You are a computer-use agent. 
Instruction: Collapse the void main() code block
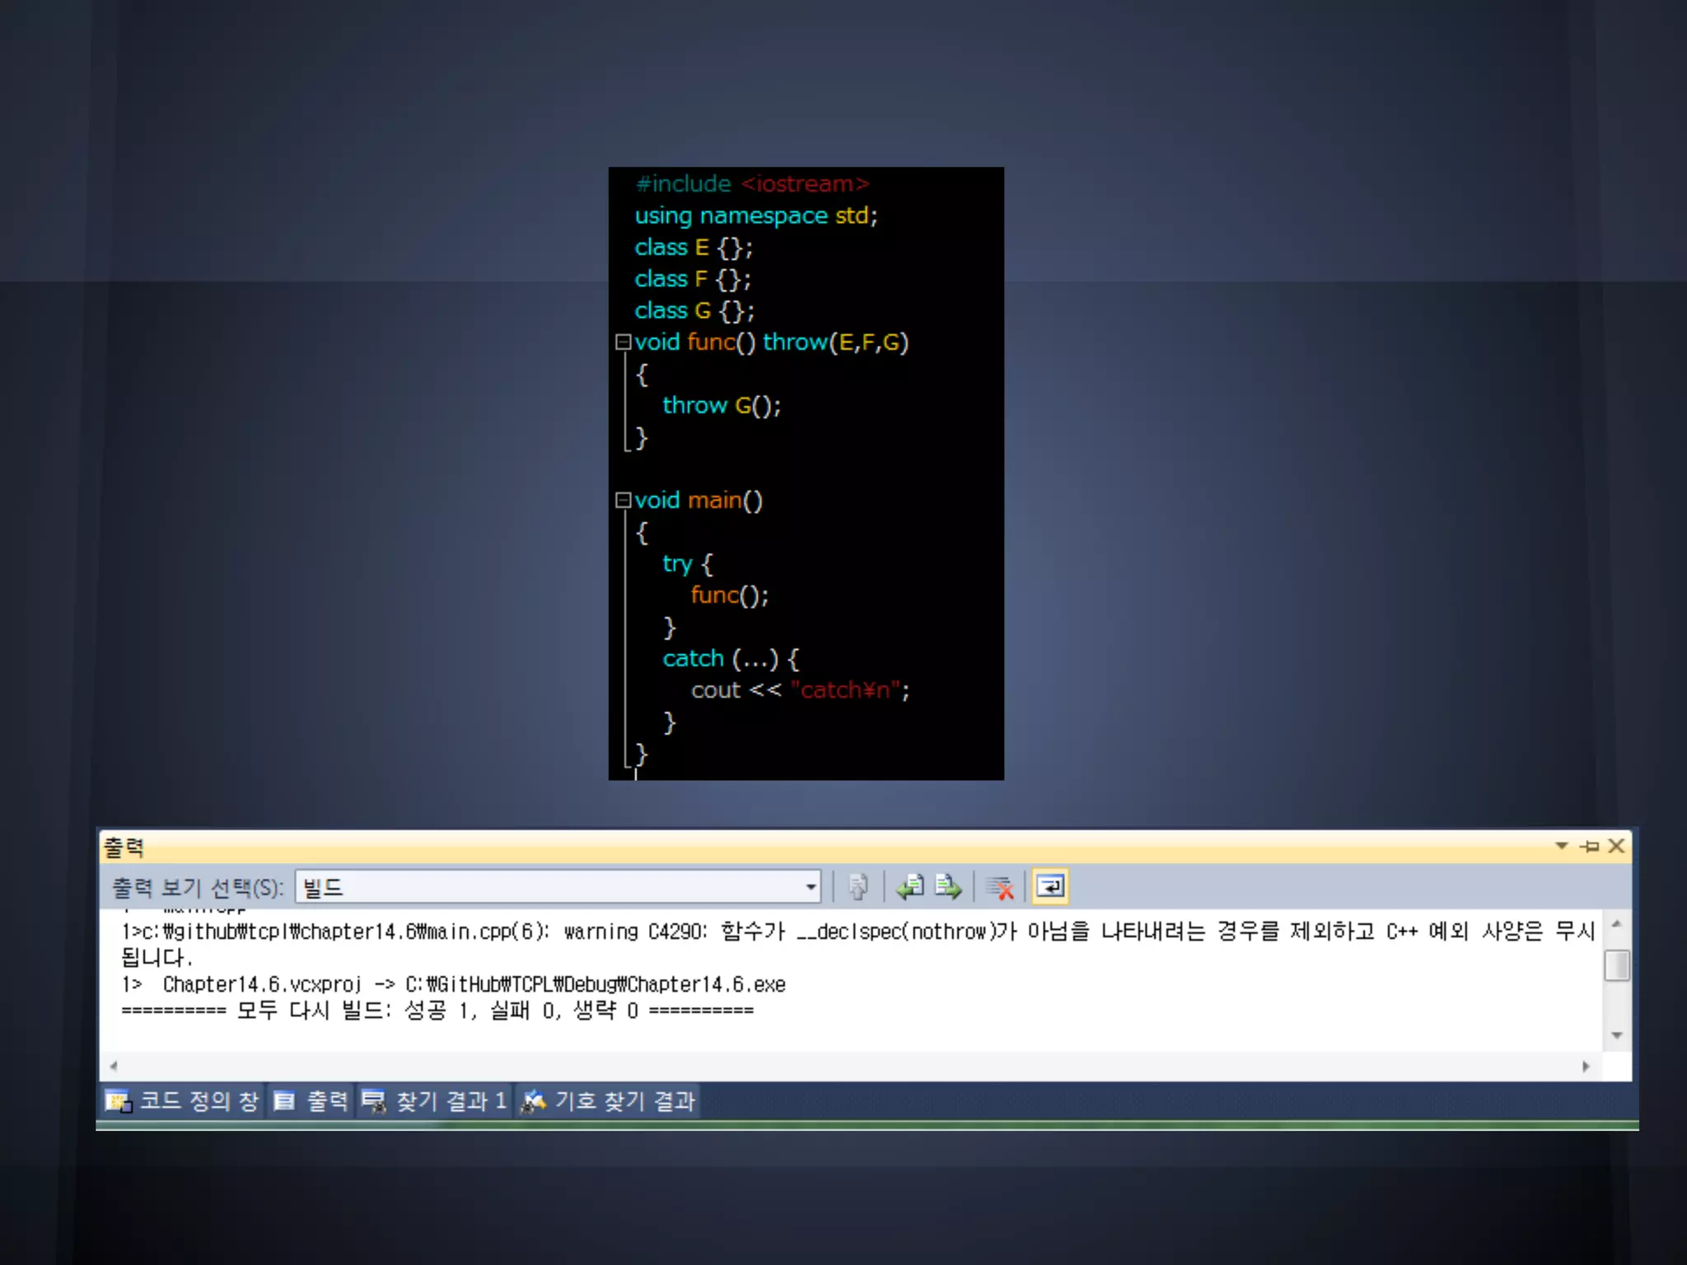(x=624, y=500)
